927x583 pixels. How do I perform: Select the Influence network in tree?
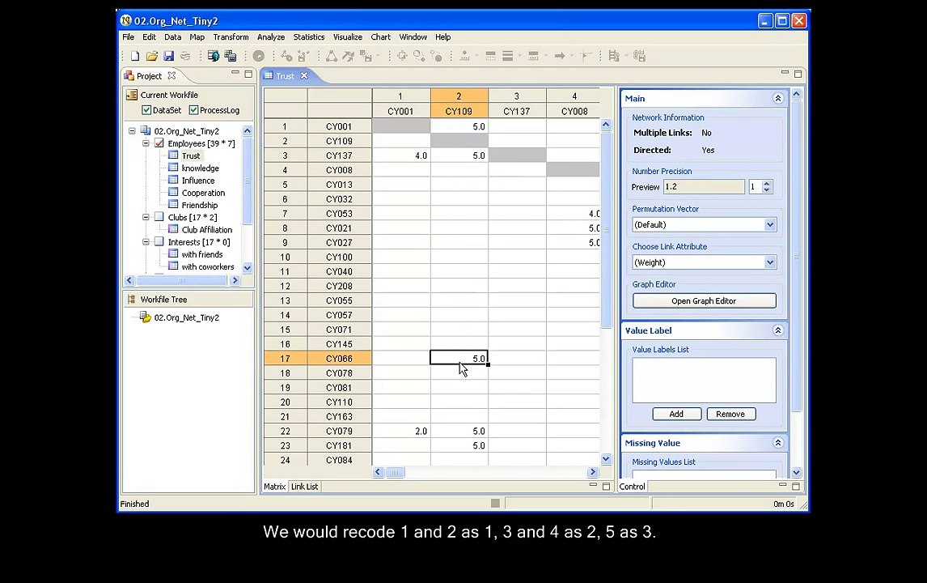(198, 181)
